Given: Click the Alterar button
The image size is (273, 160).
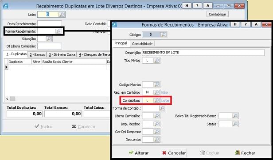Looking at the screenshot, I should 139,153.
